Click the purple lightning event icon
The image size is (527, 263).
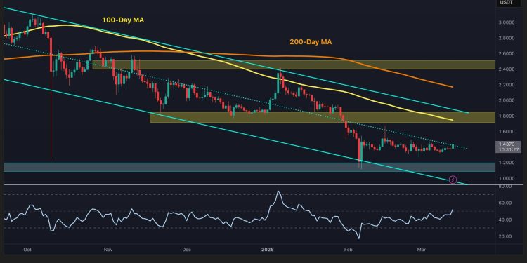click(453, 180)
